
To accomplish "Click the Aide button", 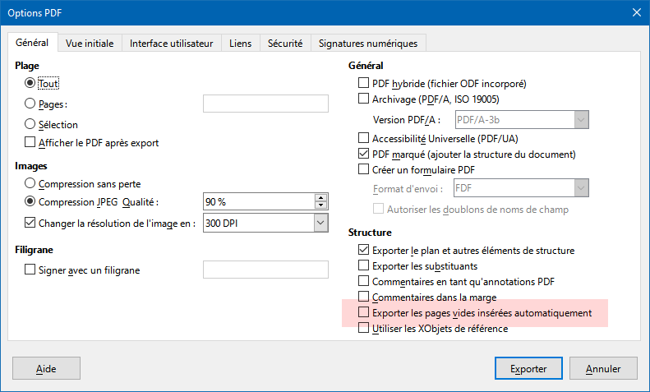I will [46, 368].
